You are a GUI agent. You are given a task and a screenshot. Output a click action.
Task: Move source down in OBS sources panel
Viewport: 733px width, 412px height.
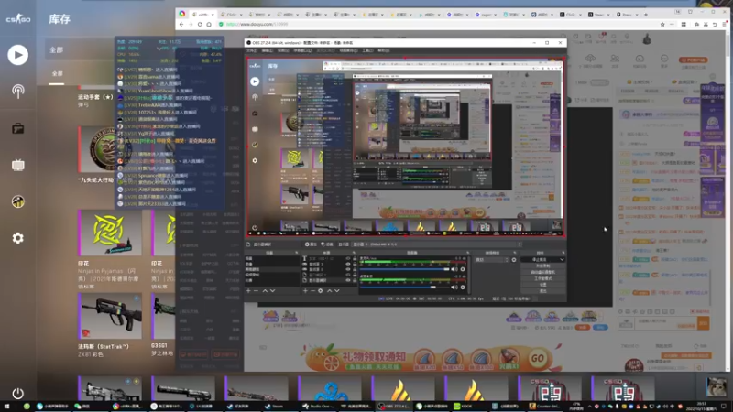pyautogui.click(x=337, y=290)
